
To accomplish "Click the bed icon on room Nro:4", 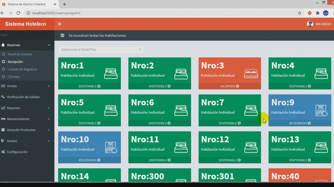I will [321, 74].
